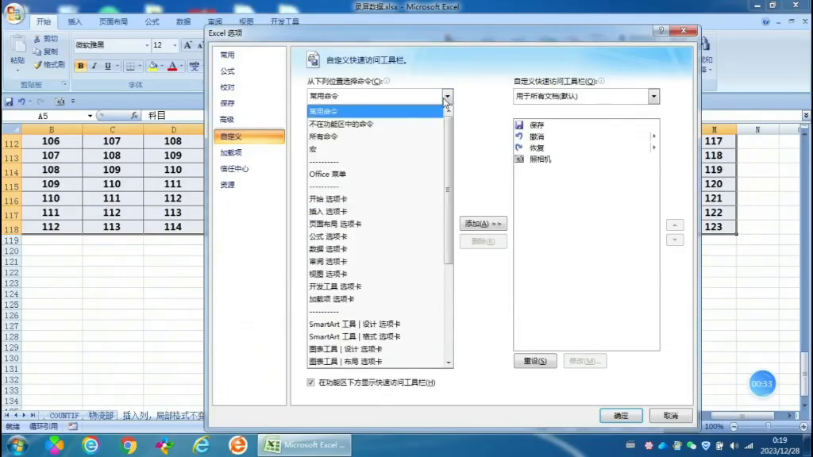Switch to the 物流部 sheet tab
The image size is (813, 457).
pos(101,416)
